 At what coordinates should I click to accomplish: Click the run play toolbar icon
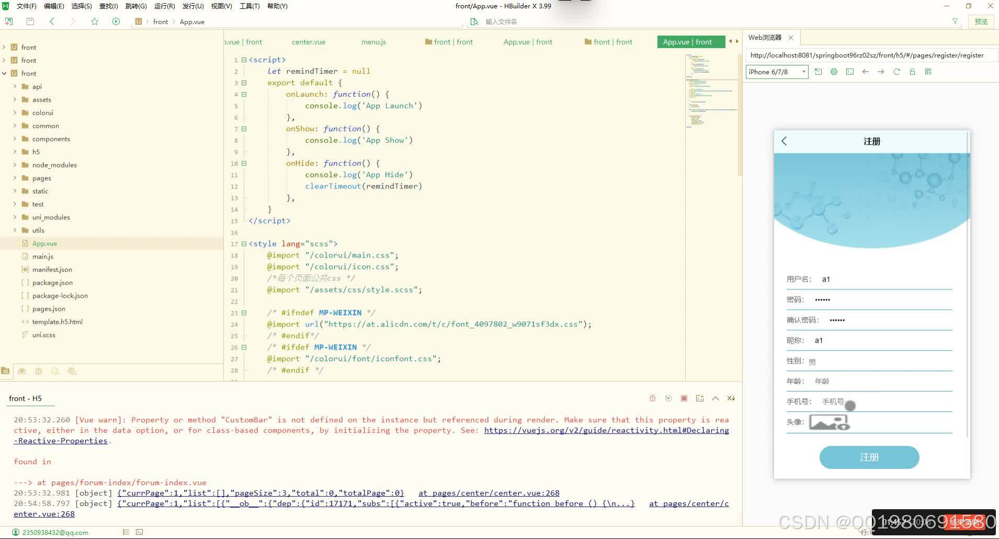point(116,21)
